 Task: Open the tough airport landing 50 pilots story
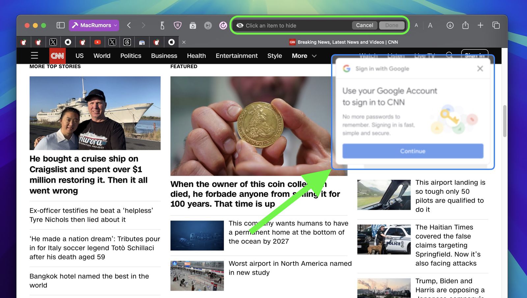click(x=450, y=196)
